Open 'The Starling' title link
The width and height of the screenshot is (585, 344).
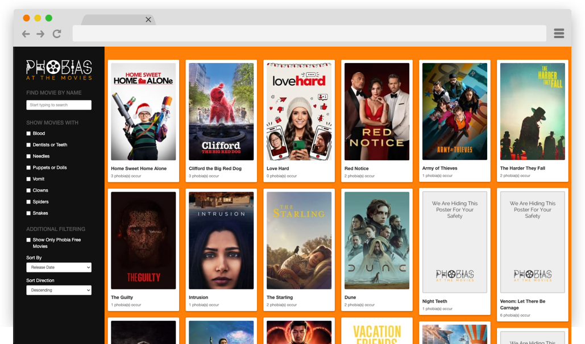tap(280, 297)
